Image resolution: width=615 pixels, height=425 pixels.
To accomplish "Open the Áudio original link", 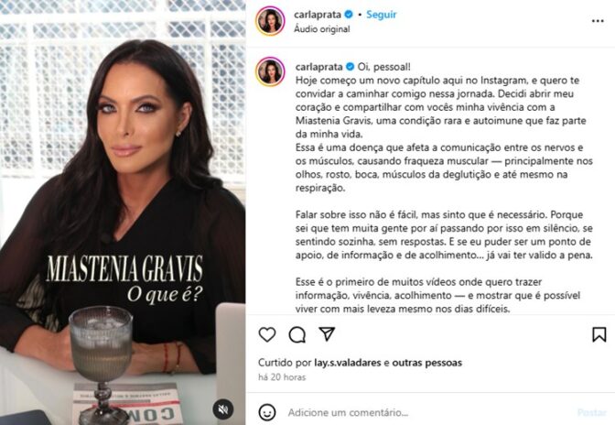I will pyautogui.click(x=321, y=29).
